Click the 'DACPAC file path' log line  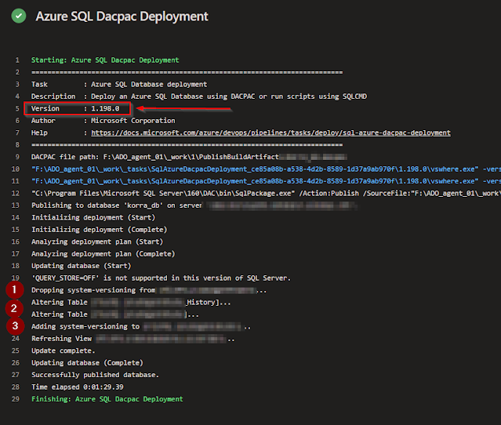tap(189, 157)
